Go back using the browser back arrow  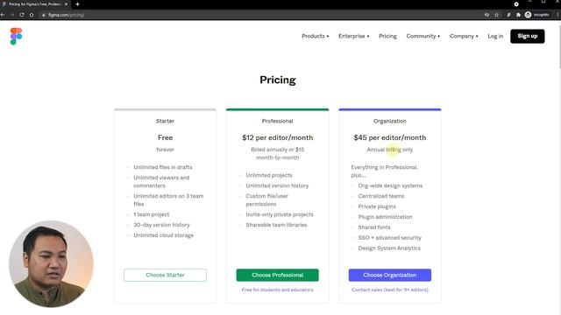point(3,15)
